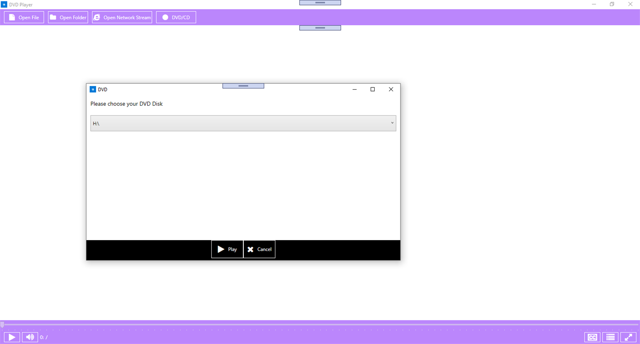Cancel the DVD disk selection dialog
Image resolution: width=640 pixels, height=344 pixels.
point(259,249)
